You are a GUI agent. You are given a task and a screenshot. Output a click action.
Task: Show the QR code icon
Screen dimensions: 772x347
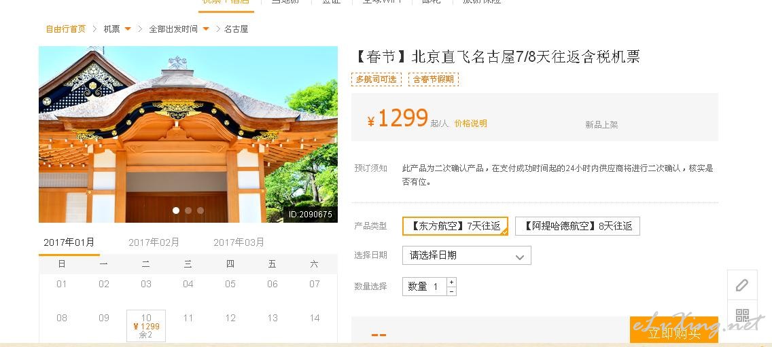742,314
